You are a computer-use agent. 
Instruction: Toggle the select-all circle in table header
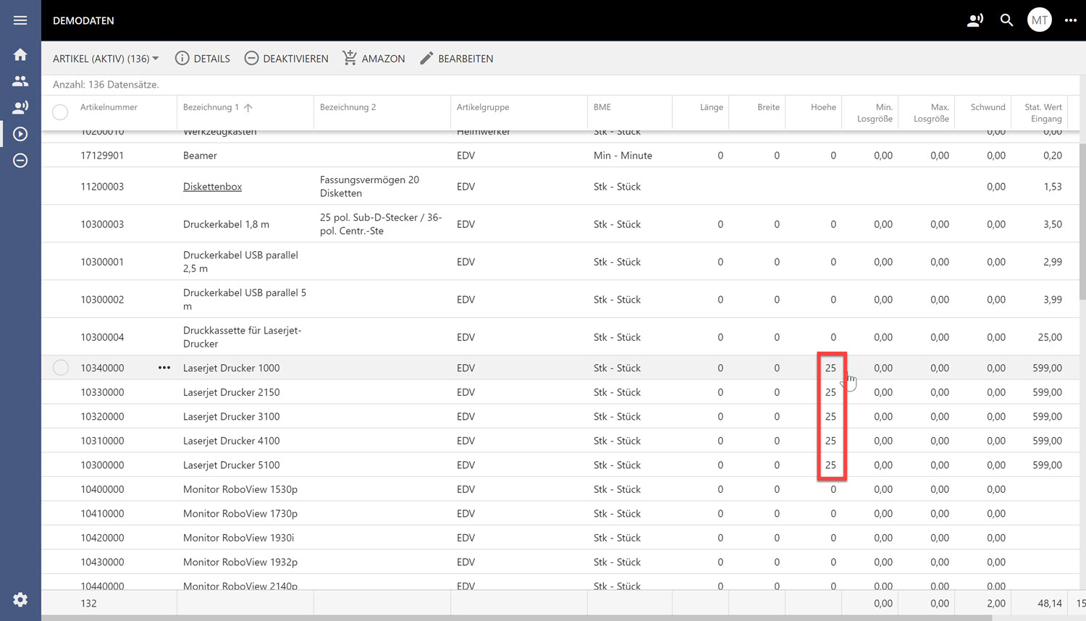pos(60,112)
